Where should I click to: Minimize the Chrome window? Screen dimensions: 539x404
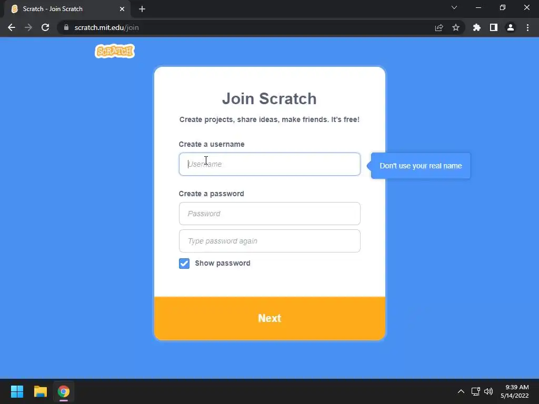point(478,7)
